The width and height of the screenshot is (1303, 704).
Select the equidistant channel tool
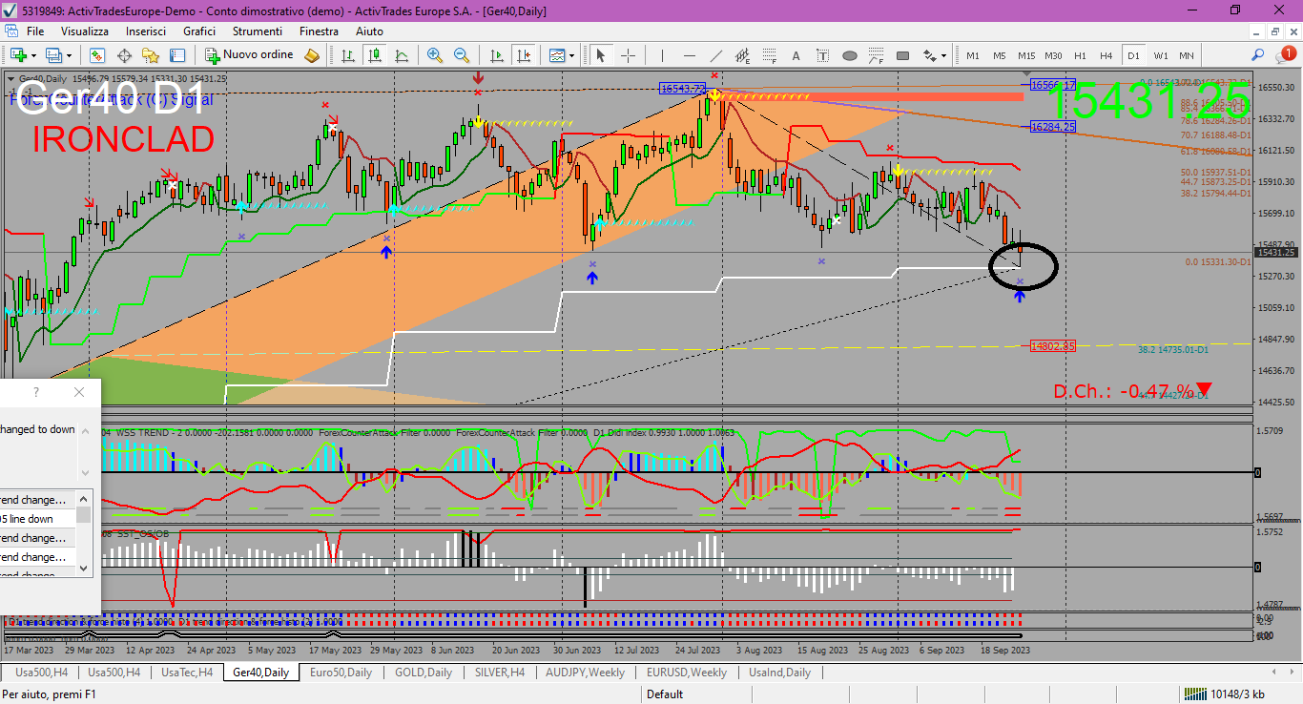point(742,55)
